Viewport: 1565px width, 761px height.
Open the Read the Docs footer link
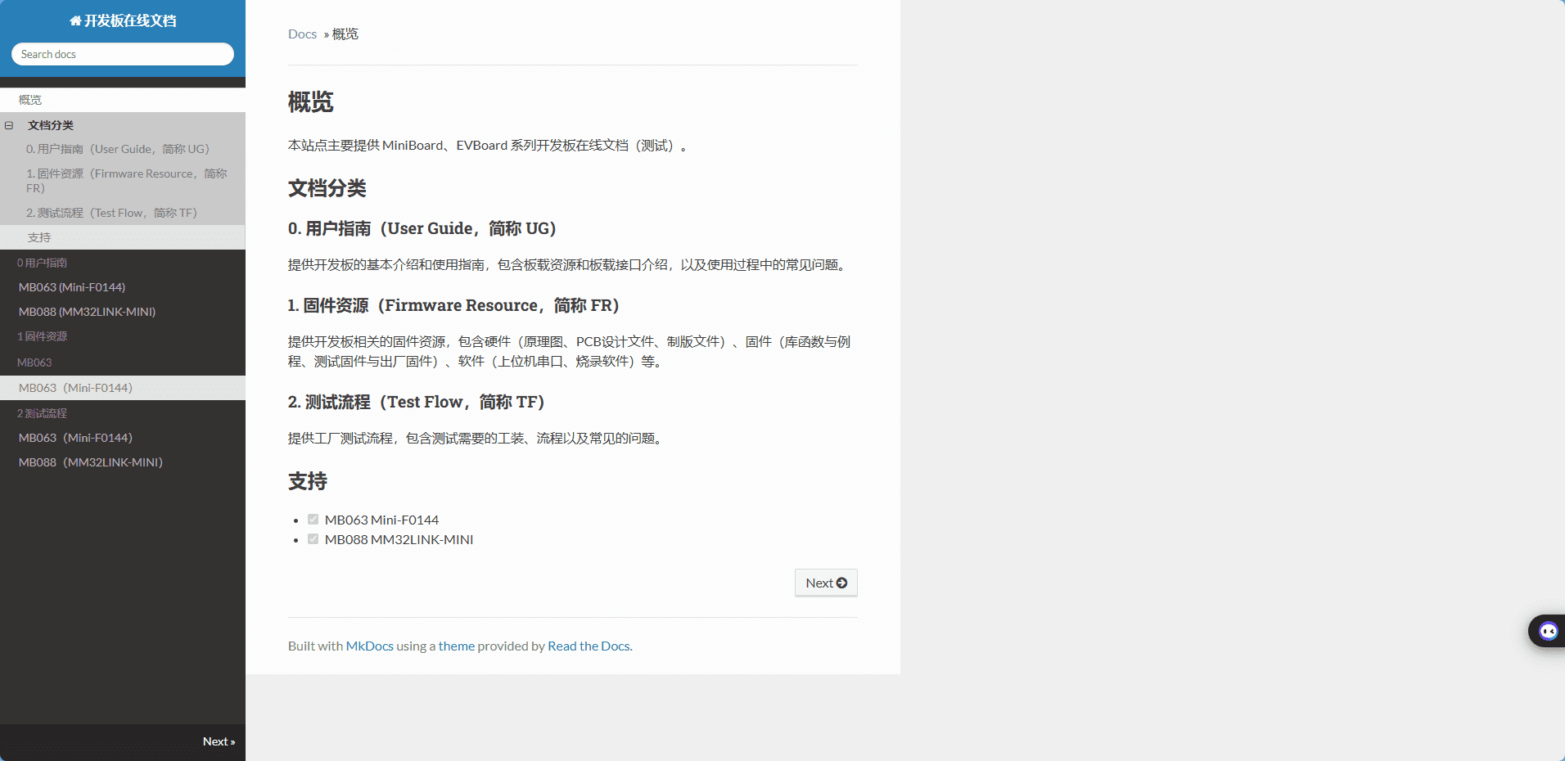[589, 646]
